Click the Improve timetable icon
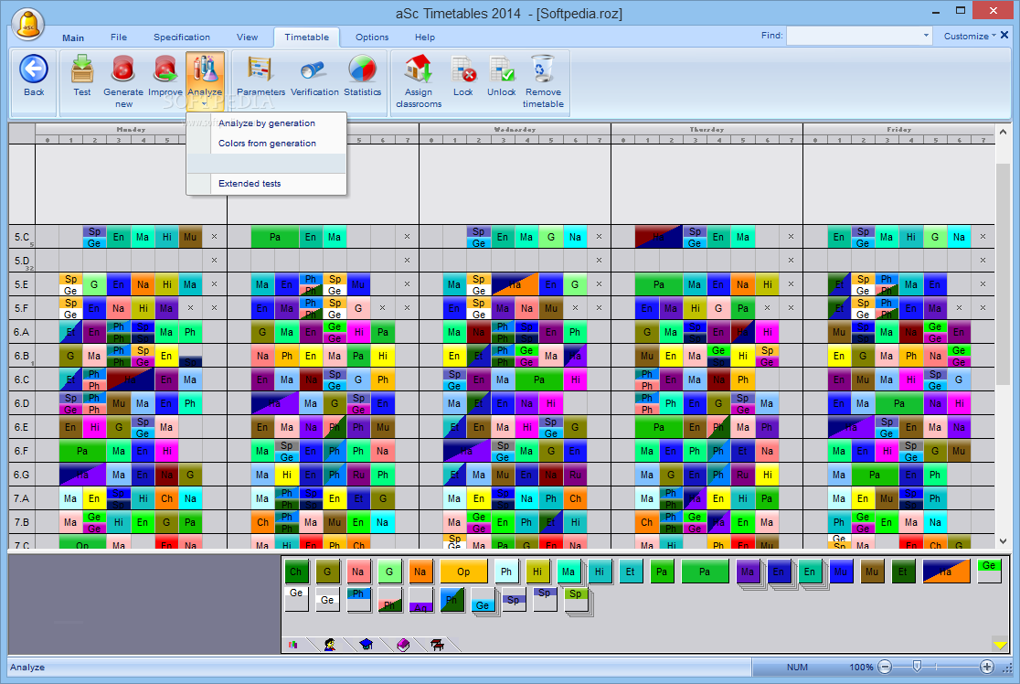This screenshot has height=684, width=1020. click(x=165, y=76)
